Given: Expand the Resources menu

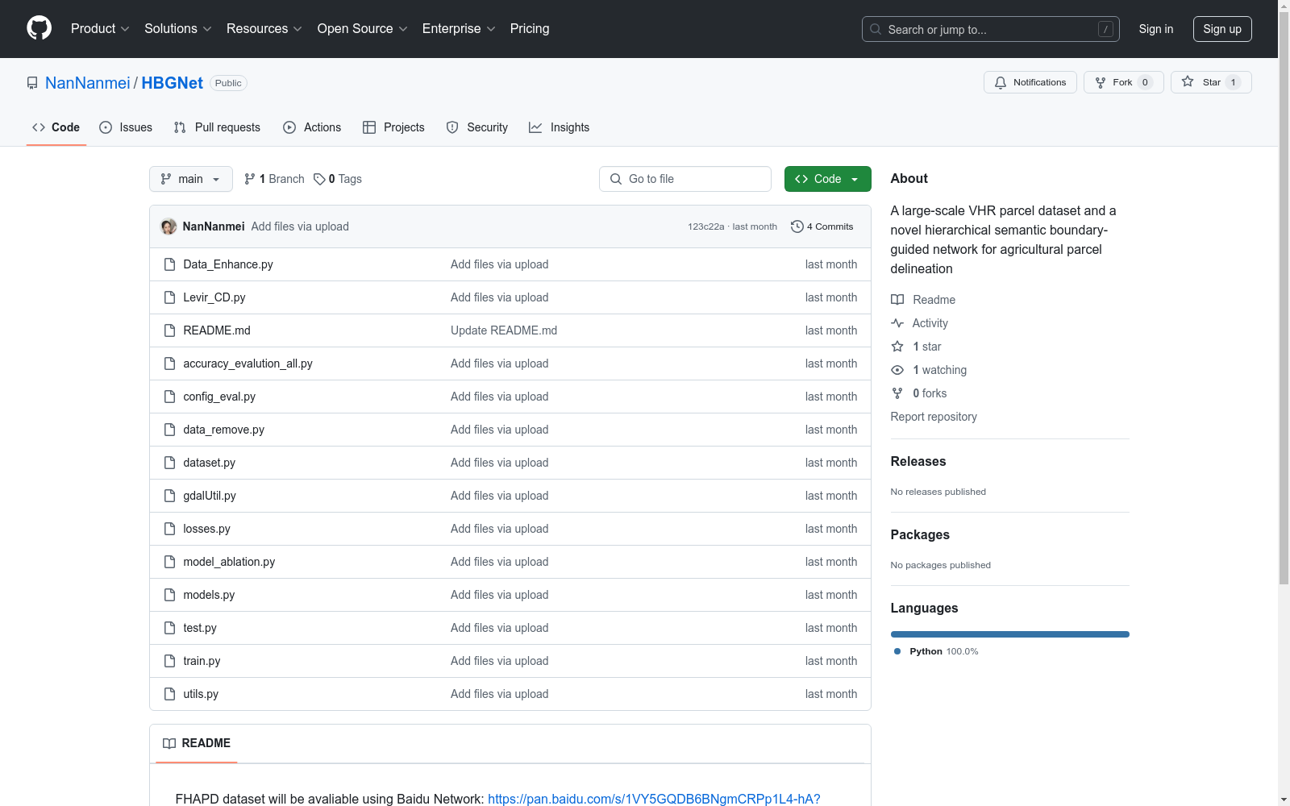Looking at the screenshot, I should click(x=264, y=28).
